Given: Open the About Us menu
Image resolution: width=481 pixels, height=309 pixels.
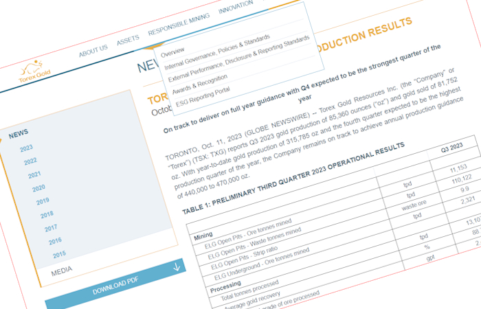Looking at the screenshot, I should click(93, 51).
